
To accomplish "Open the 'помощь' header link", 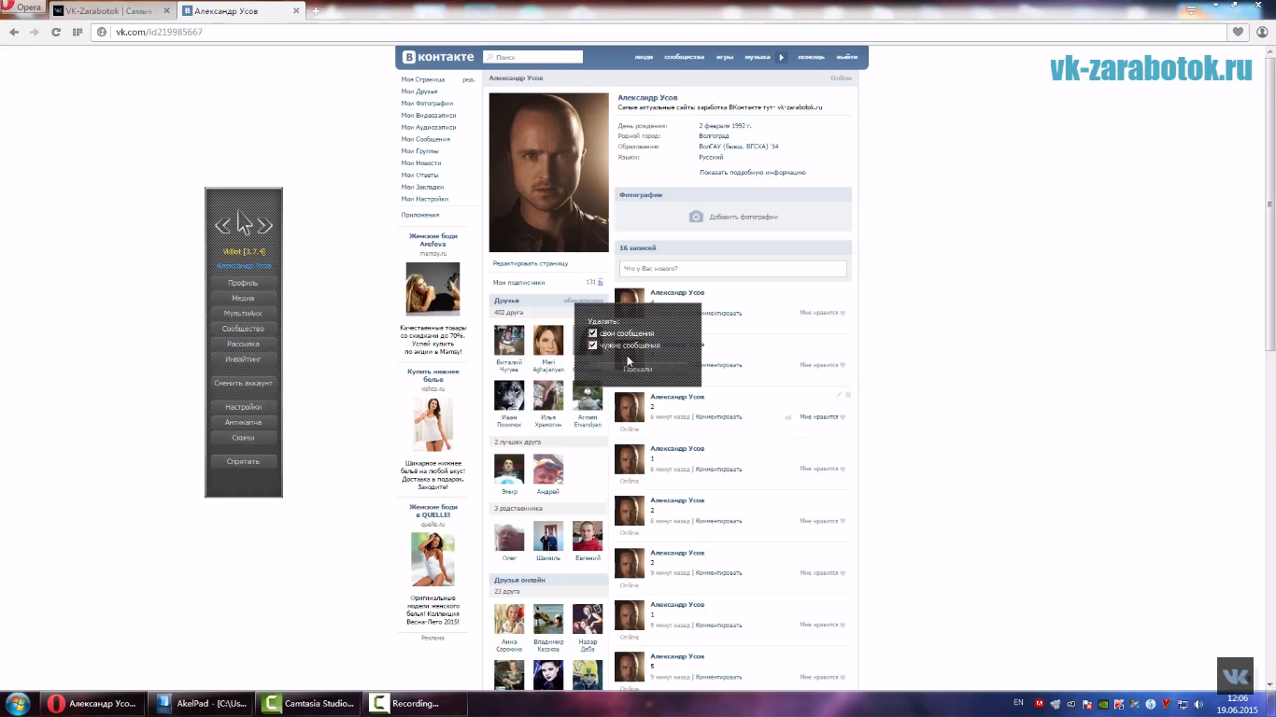I will click(811, 57).
